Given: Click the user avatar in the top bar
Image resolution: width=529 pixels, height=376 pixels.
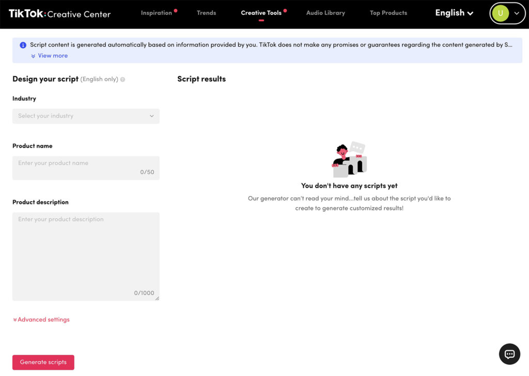Looking at the screenshot, I should click(501, 13).
